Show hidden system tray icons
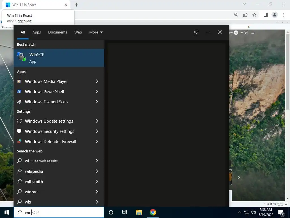This screenshot has height=218, width=290. click(240, 212)
